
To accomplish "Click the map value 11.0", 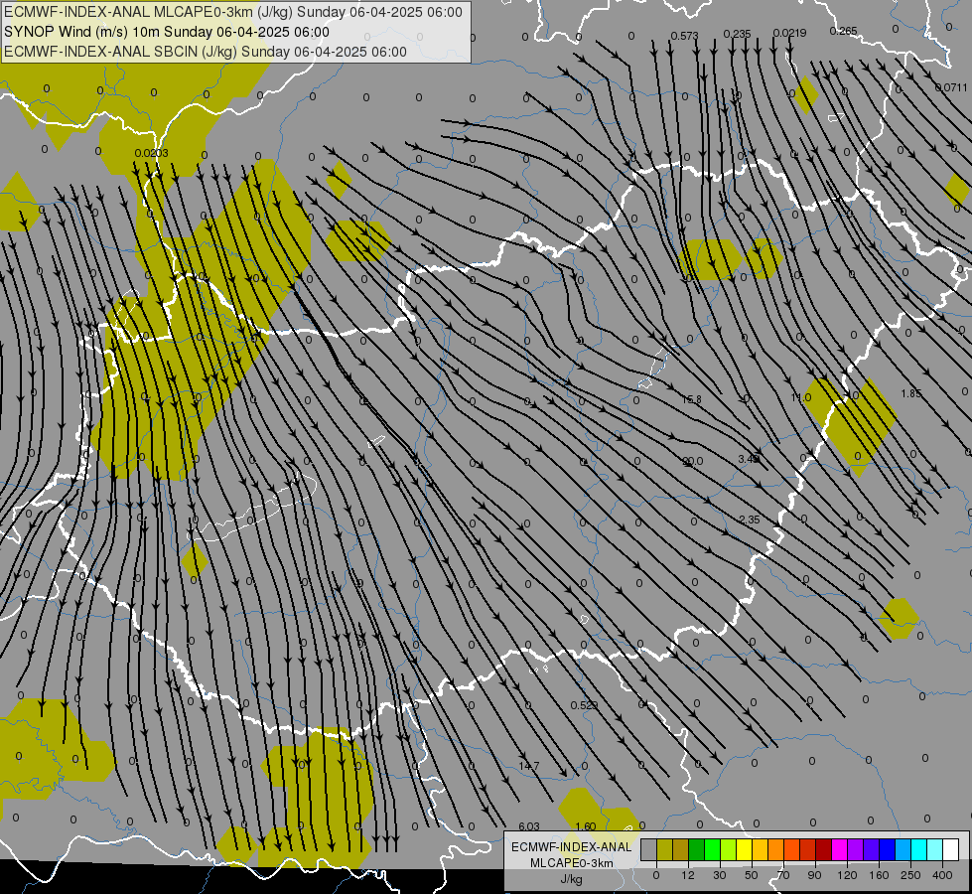I will click(x=801, y=397).
